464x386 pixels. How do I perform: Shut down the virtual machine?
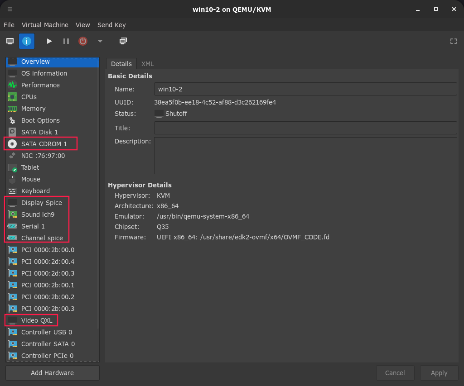(83, 41)
